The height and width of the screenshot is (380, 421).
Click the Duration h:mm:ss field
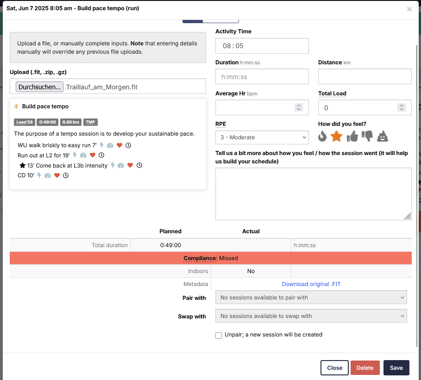(x=262, y=76)
